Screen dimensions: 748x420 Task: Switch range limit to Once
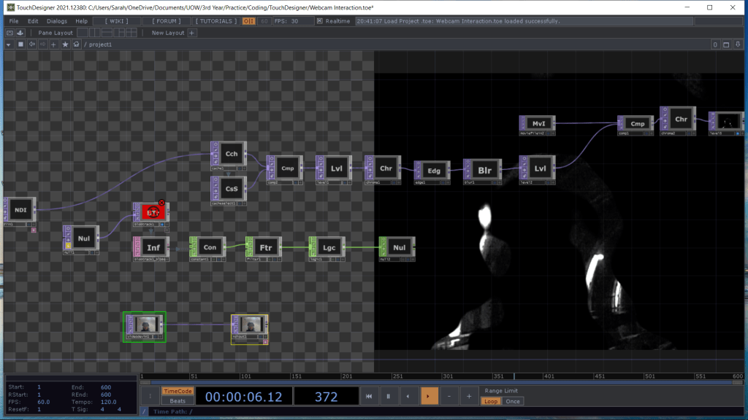pos(513,401)
